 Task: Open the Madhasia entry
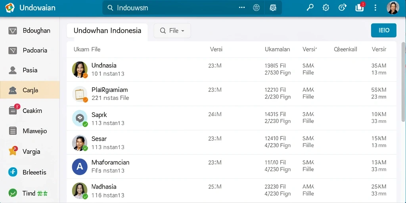tap(232, 190)
